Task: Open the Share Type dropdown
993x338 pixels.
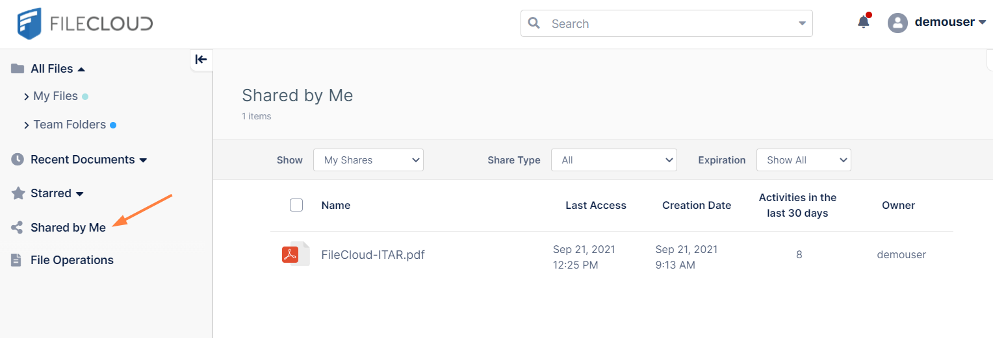Action: pyautogui.click(x=613, y=160)
